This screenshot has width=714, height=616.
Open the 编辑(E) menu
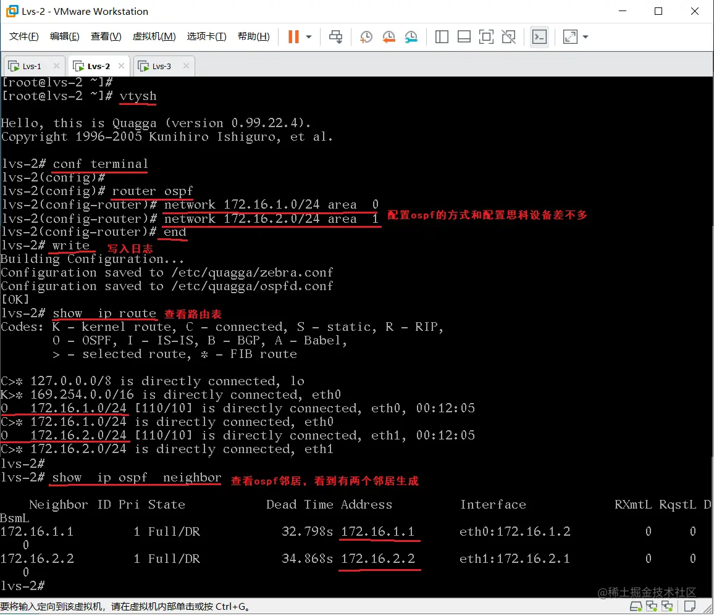pyautogui.click(x=64, y=36)
